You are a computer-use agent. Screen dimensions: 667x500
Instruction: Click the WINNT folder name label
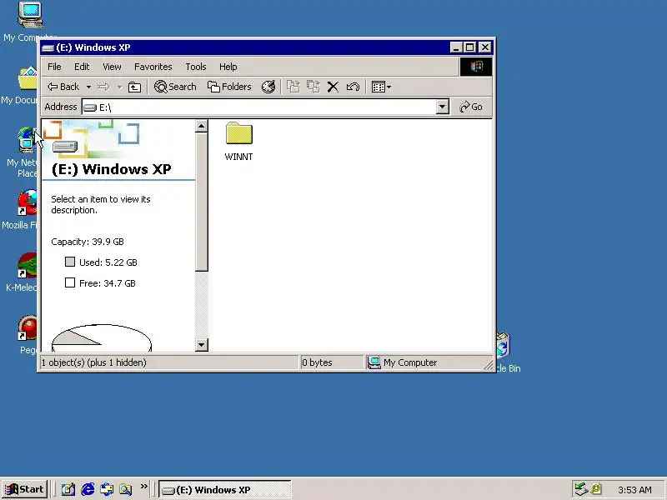[238, 157]
